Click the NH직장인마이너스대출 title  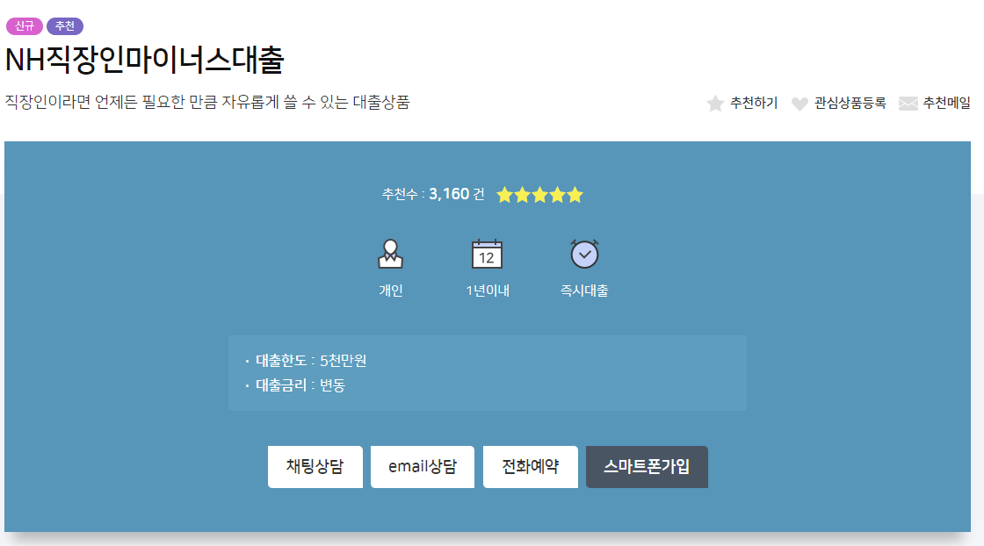coord(144,61)
